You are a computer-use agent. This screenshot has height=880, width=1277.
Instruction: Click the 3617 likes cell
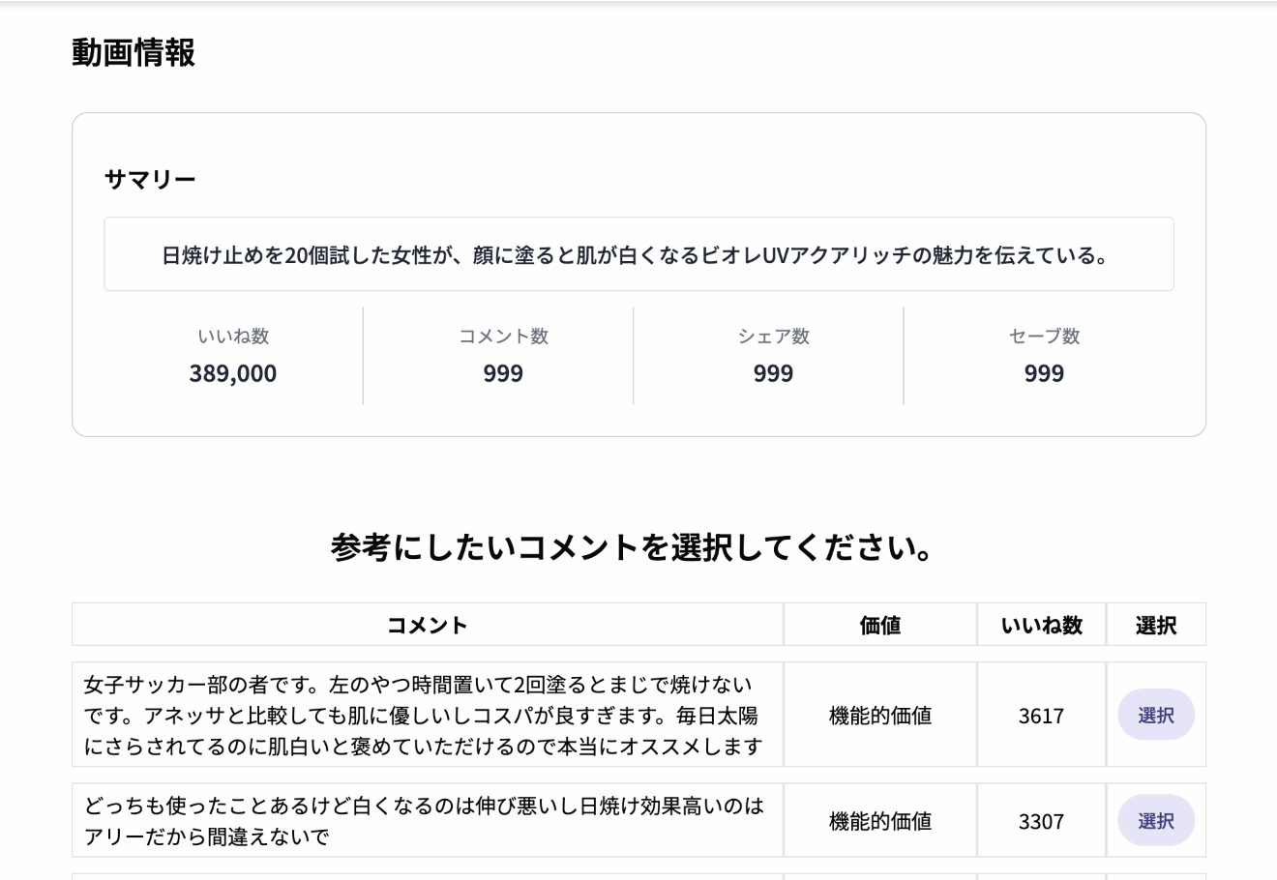pyautogui.click(x=1041, y=716)
